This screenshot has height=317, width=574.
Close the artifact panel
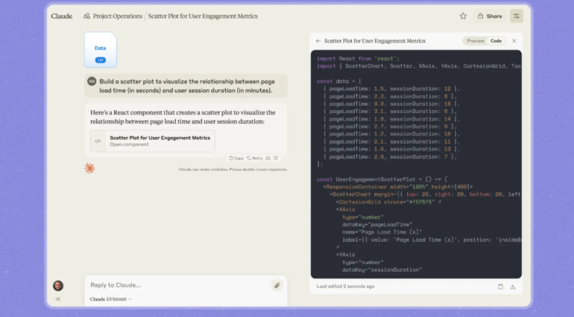click(514, 41)
